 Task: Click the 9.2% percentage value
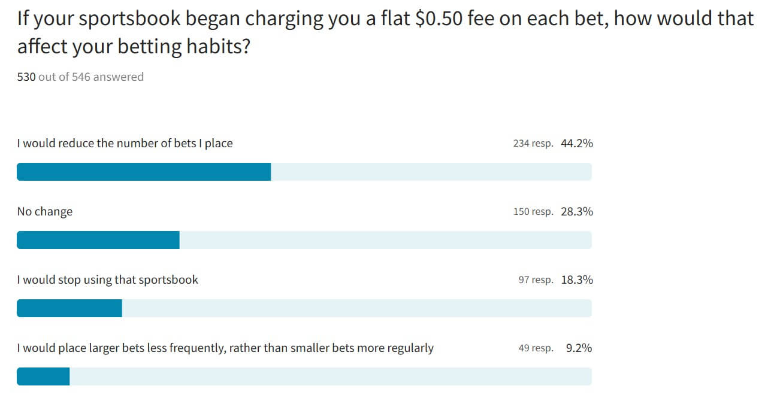(579, 348)
